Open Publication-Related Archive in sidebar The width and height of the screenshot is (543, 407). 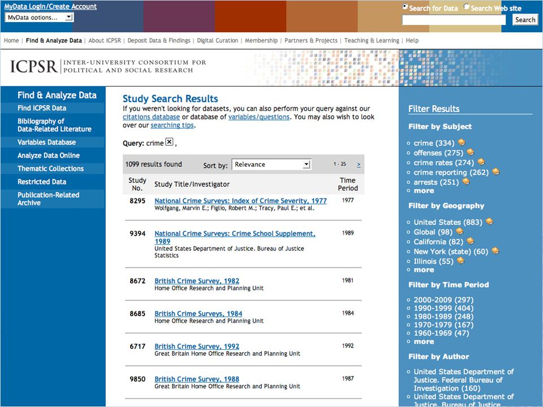click(49, 198)
